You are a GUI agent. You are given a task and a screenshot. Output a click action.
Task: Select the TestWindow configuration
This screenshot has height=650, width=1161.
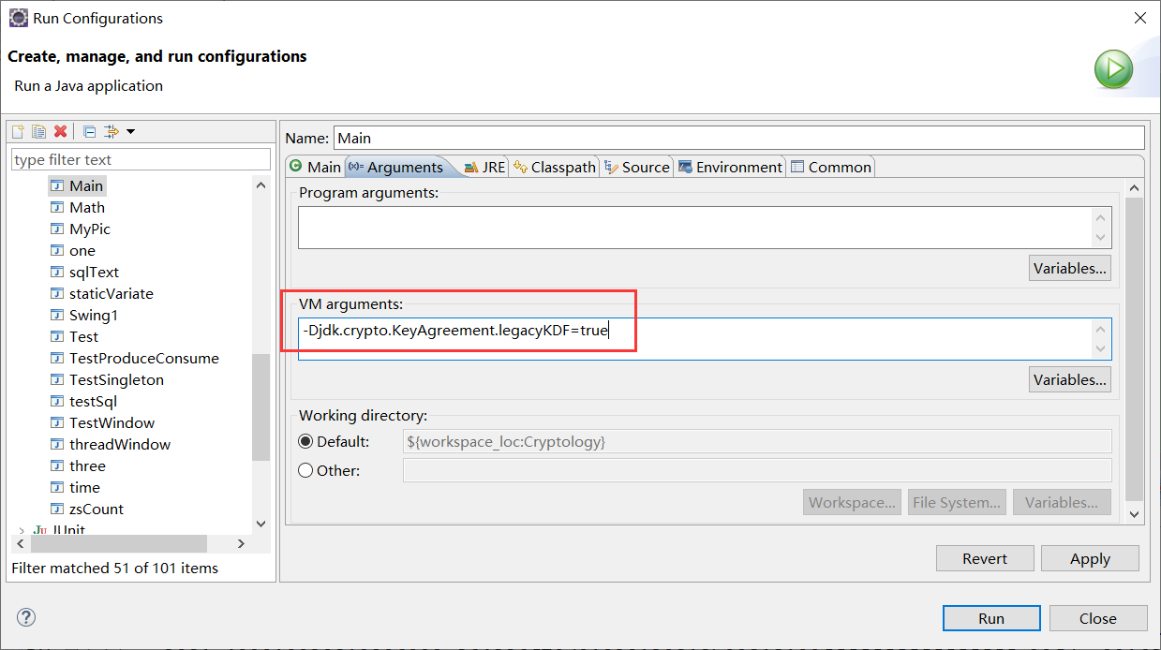pyautogui.click(x=112, y=422)
